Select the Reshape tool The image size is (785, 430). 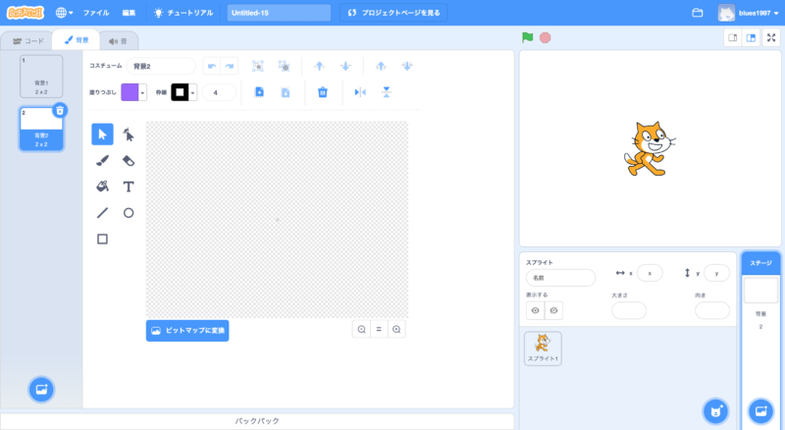[129, 134]
